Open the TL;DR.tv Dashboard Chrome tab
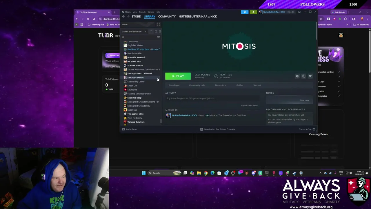 (x=93, y=12)
